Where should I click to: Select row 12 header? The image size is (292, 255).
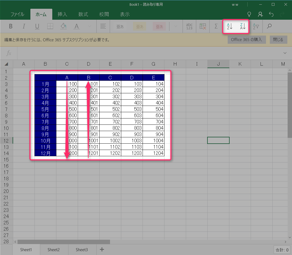[6, 141]
